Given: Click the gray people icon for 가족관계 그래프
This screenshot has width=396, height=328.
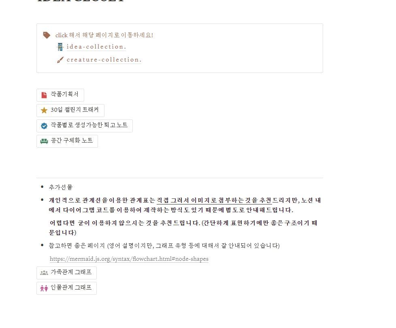Looking at the screenshot, I should (44, 273).
